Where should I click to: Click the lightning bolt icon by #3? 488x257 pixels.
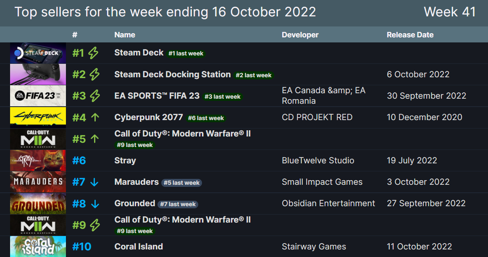point(95,96)
